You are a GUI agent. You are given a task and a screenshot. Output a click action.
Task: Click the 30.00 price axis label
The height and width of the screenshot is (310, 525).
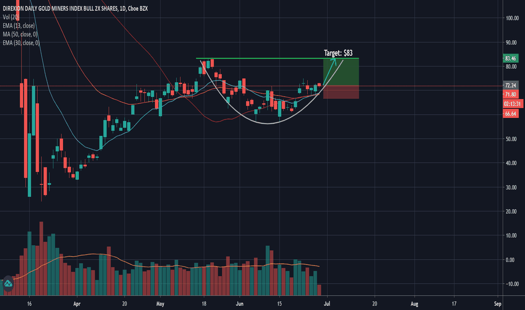(511, 187)
